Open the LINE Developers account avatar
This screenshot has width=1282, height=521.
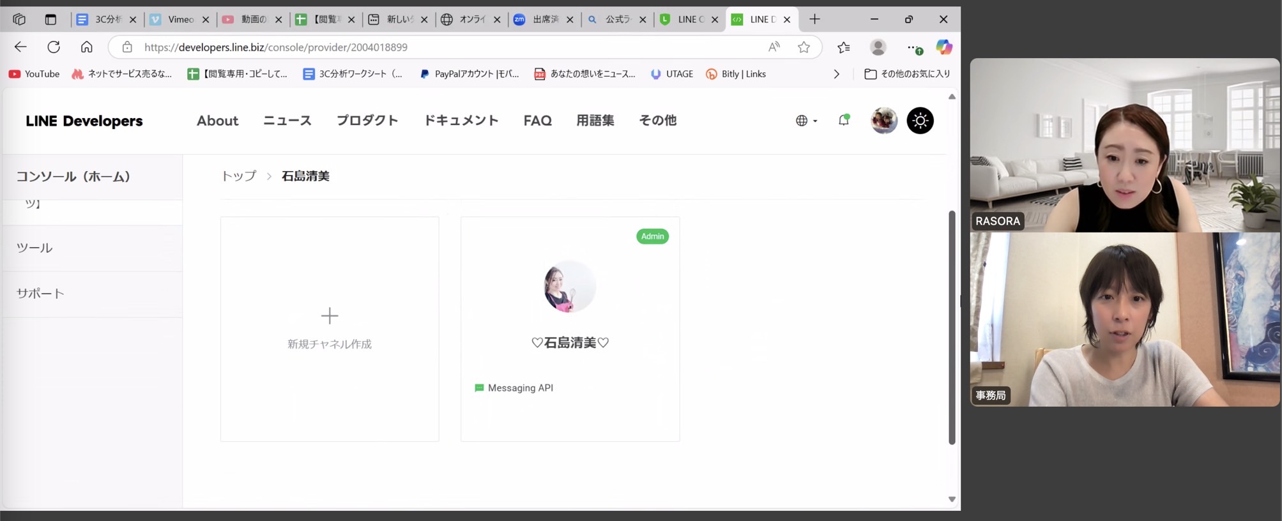tap(883, 120)
